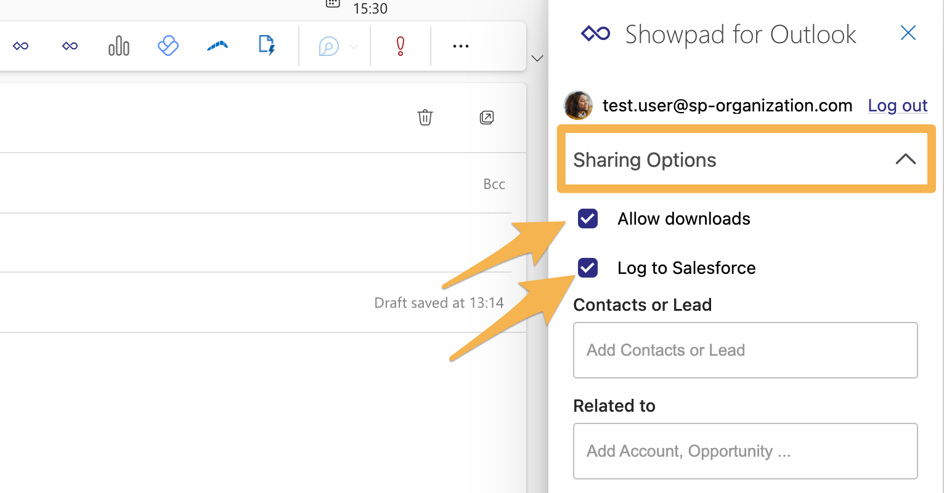Screen dimensions: 944x493
Task: Uncheck the Log to Salesforce checkbox
Action: pos(588,268)
